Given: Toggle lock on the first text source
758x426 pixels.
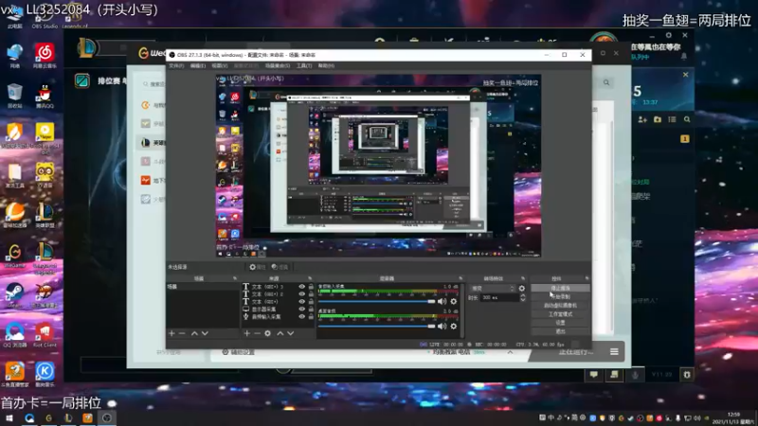Looking at the screenshot, I should coord(311,287).
